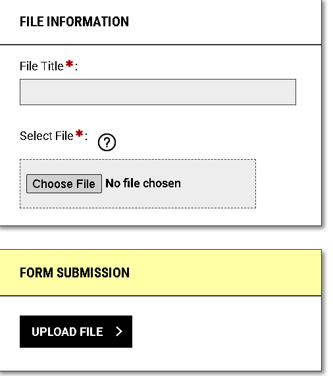Click the white File Information header bar
333x376 pixels.
click(x=161, y=22)
